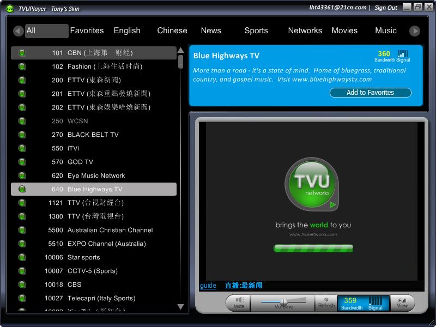Select channel 102 Fashion row
This screenshot has width=436, height=327.
point(94,66)
